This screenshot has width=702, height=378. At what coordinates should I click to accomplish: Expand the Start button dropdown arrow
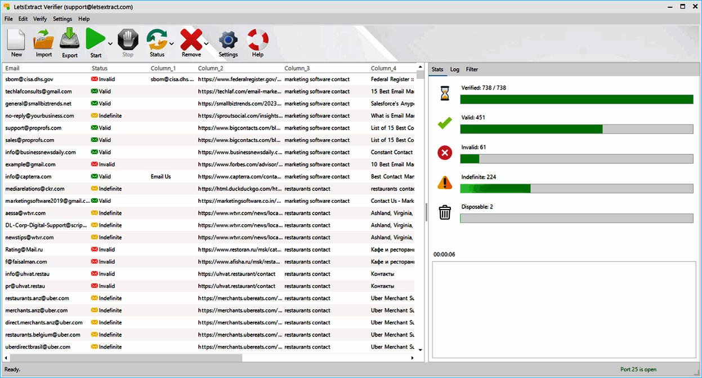coord(110,43)
